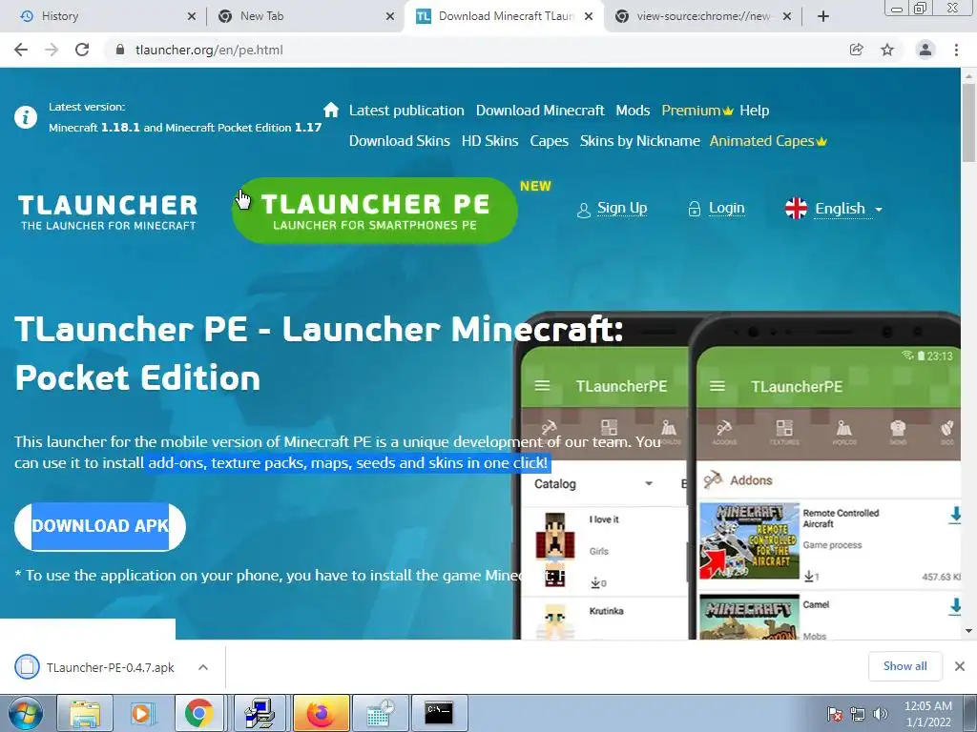The height and width of the screenshot is (732, 977).
Task: Close the History tab
Action: 191,16
